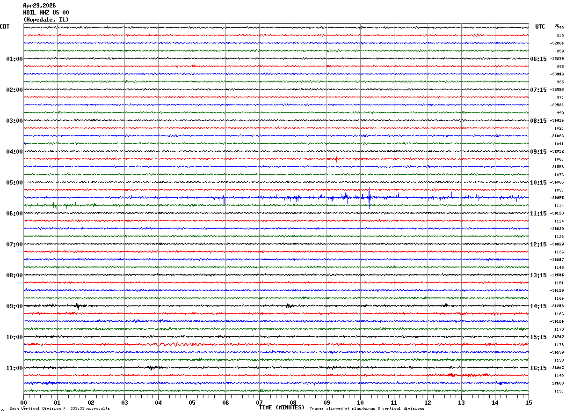
Task: Click the DC offset value "895"
Action: click(x=560, y=67)
